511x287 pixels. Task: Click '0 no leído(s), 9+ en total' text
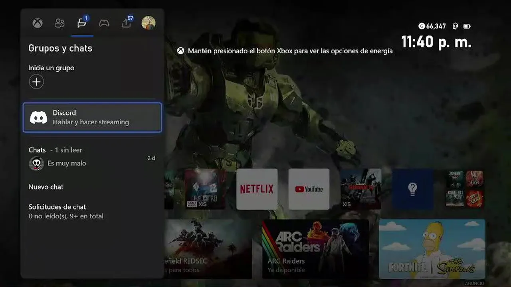point(66,216)
